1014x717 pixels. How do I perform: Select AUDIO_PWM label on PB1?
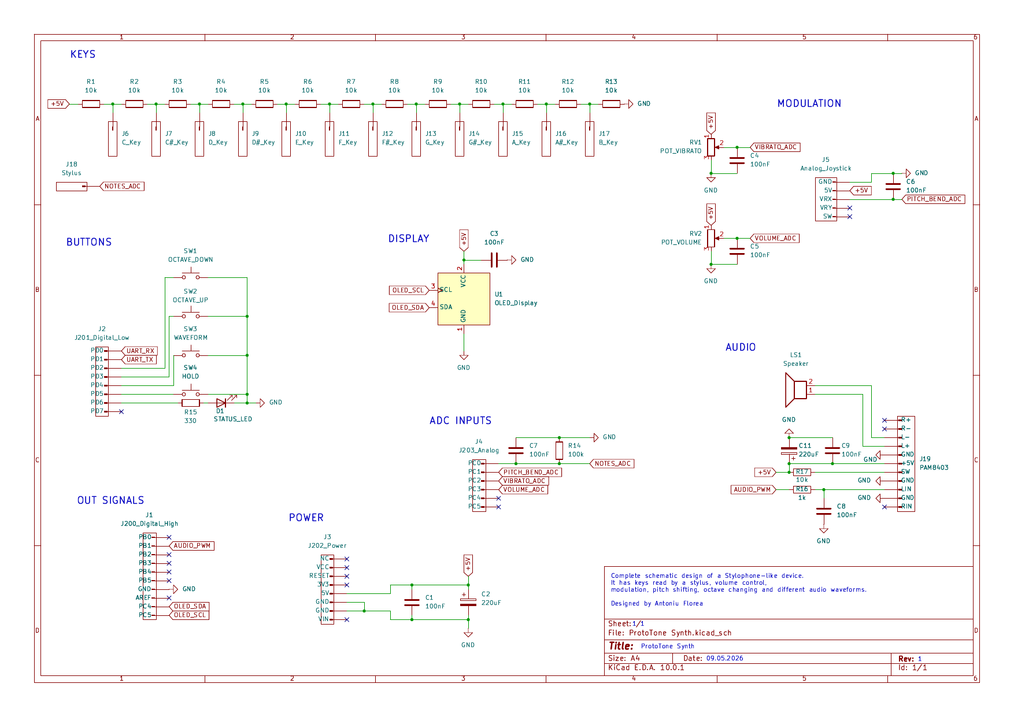point(192,545)
